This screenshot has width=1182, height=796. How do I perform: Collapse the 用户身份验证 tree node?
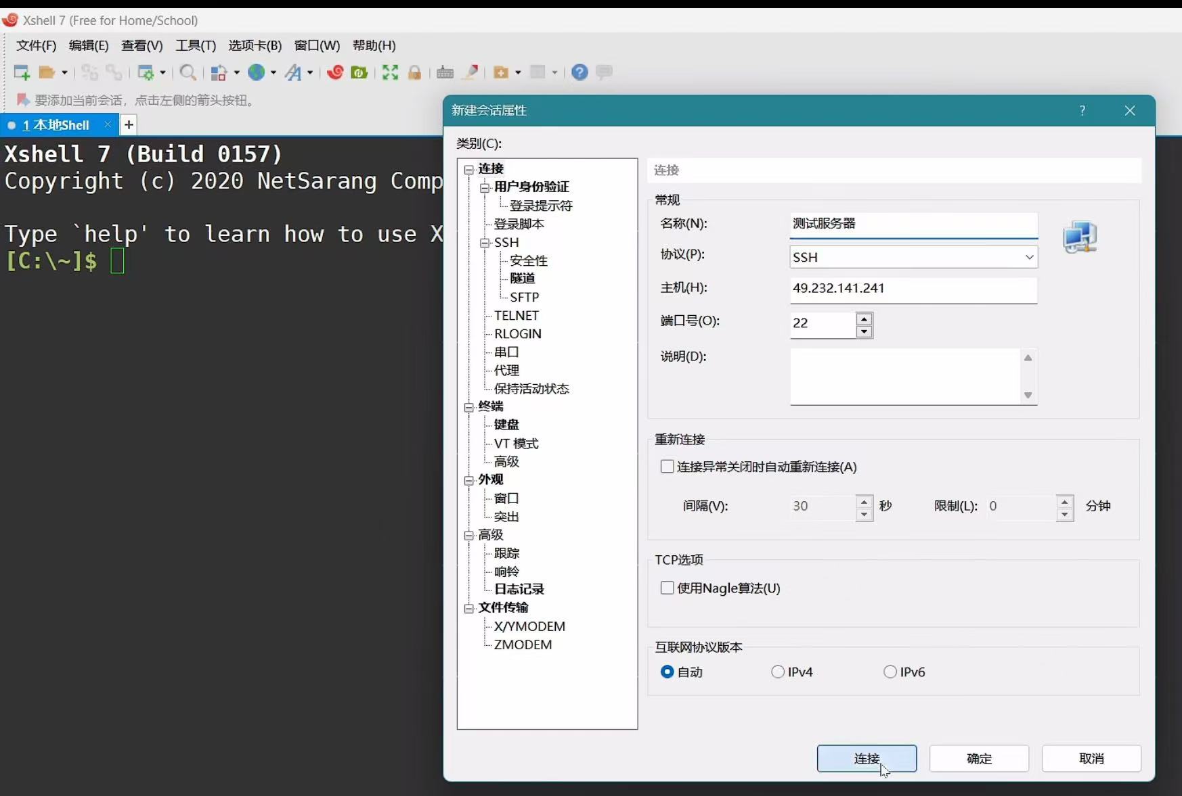485,187
